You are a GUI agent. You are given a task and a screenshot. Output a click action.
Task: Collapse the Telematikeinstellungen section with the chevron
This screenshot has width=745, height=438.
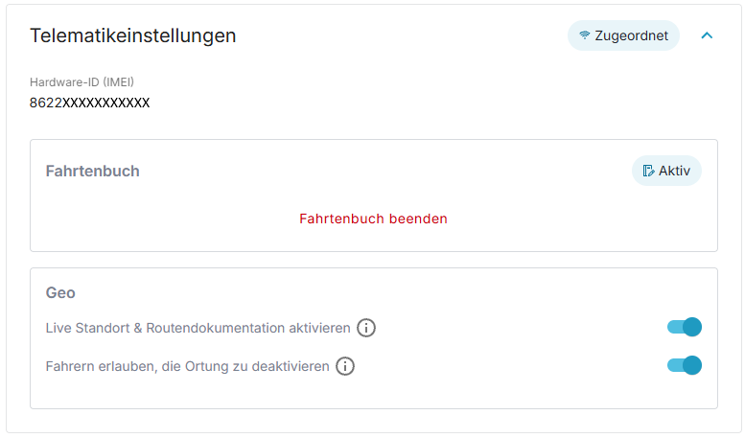pos(707,35)
